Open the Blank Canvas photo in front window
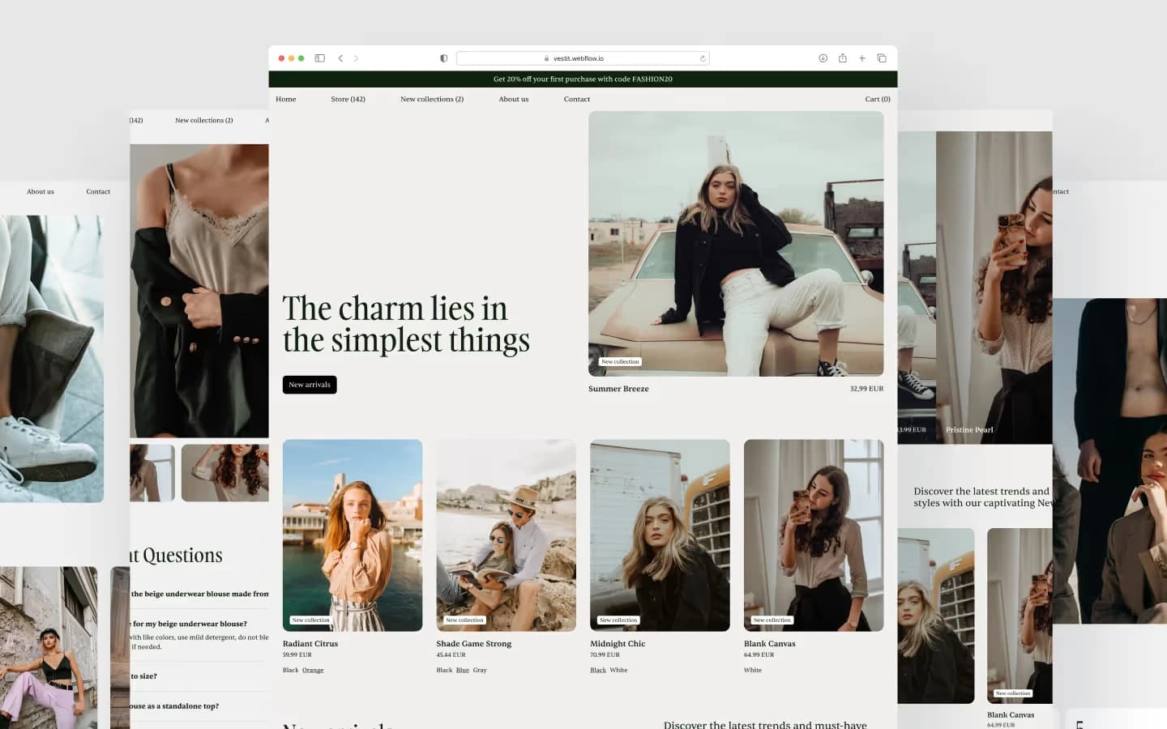This screenshot has width=1167, height=729. (814, 535)
